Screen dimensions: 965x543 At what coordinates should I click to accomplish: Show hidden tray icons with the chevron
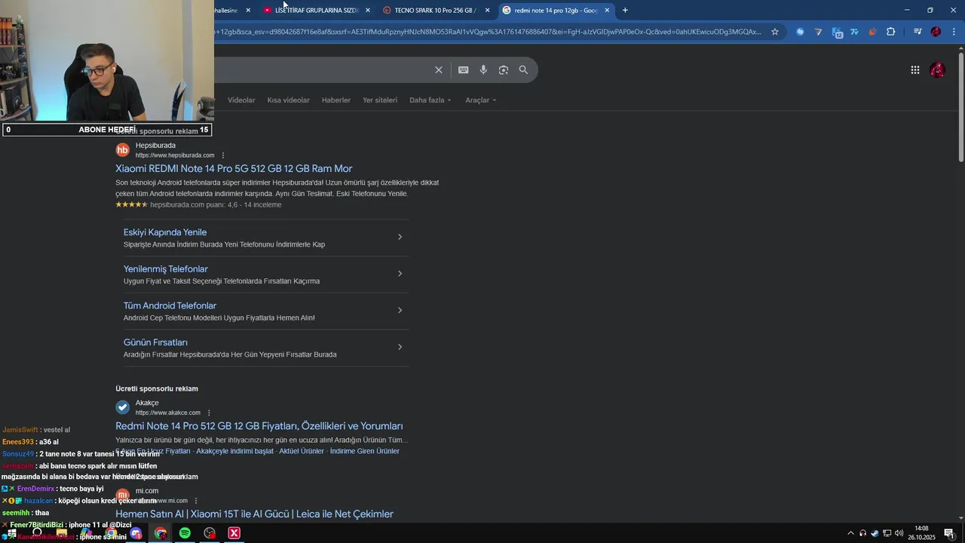[x=850, y=533]
